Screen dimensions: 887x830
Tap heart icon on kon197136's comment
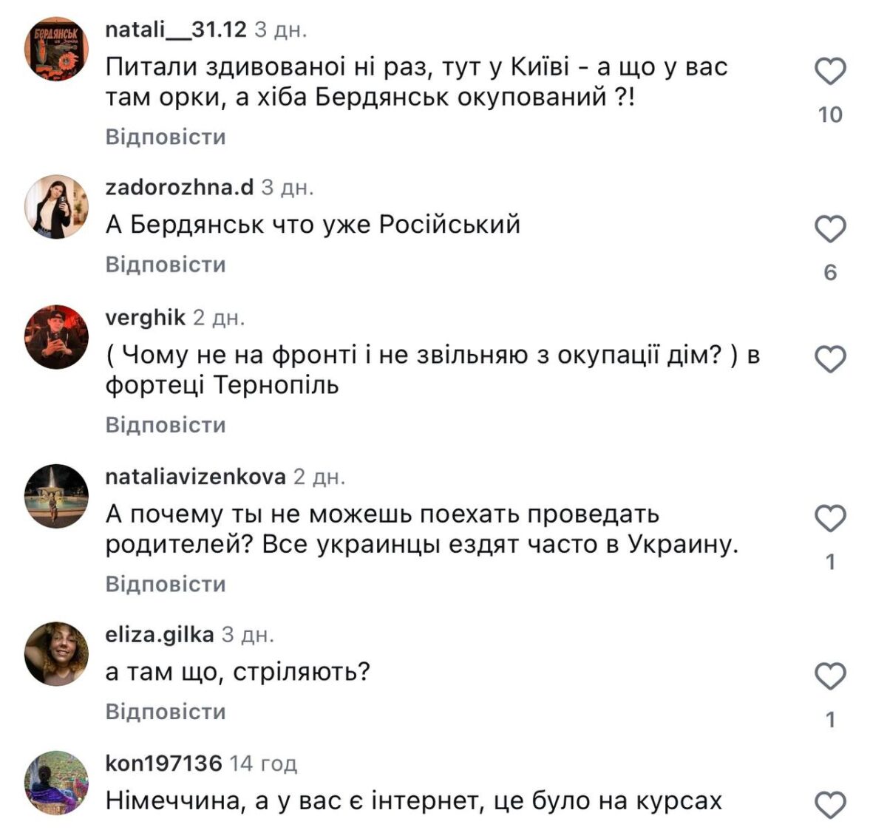(x=829, y=805)
